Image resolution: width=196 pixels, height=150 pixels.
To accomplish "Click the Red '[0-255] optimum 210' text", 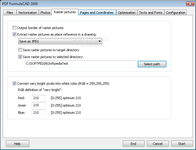I will pos(66,98).
